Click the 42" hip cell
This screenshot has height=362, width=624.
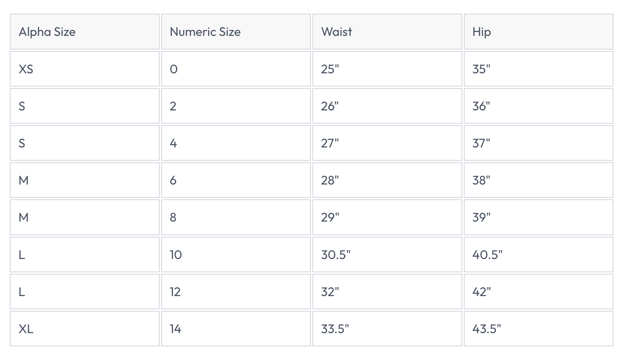pyautogui.click(x=481, y=292)
